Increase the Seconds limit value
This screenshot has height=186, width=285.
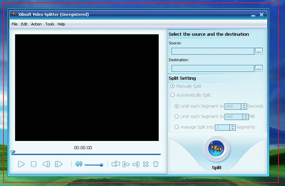point(244,105)
